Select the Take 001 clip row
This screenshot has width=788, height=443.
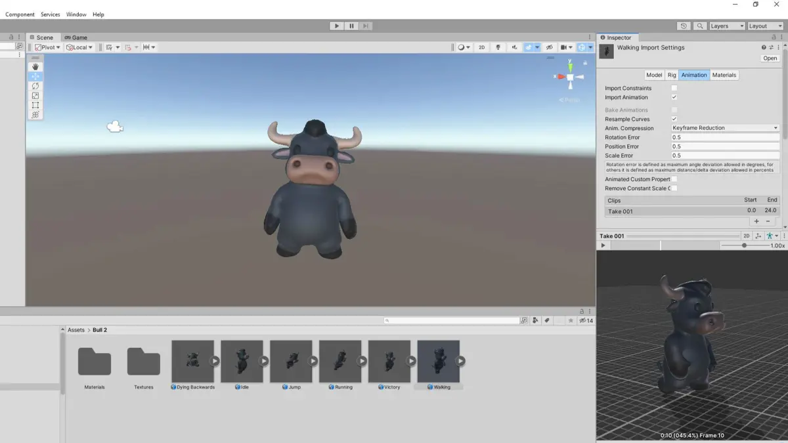click(x=692, y=211)
